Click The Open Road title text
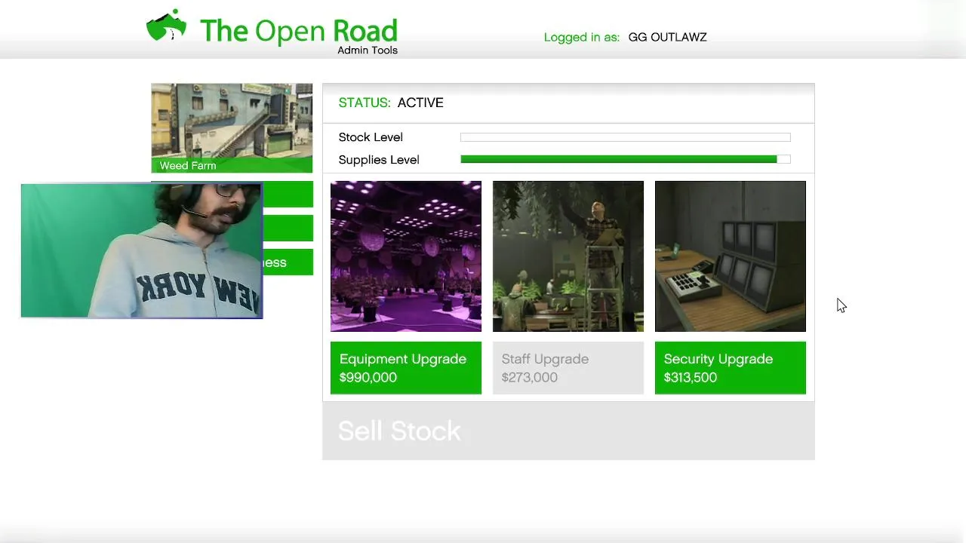Screen dimensions: 966x543 (298, 30)
